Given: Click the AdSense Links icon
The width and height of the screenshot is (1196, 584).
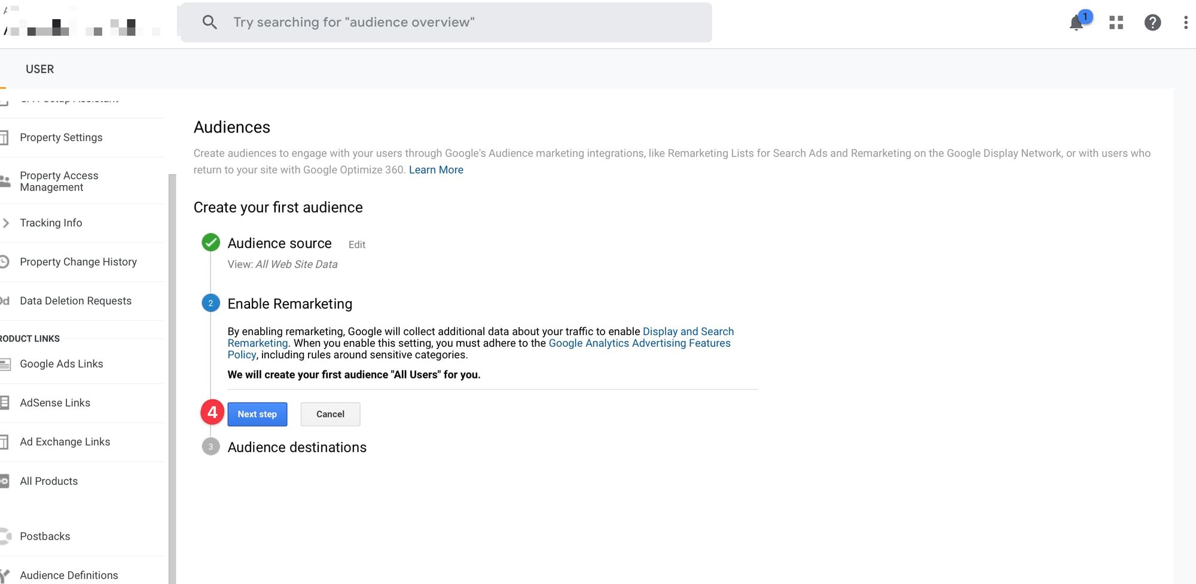Looking at the screenshot, I should pos(5,403).
